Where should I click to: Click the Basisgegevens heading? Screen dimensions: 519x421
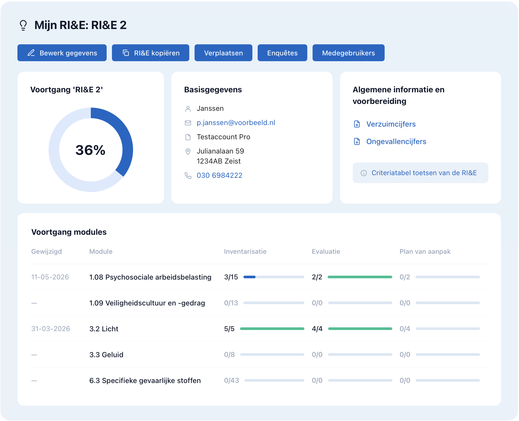[x=213, y=90]
